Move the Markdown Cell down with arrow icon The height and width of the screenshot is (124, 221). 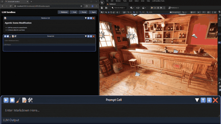[91, 18]
